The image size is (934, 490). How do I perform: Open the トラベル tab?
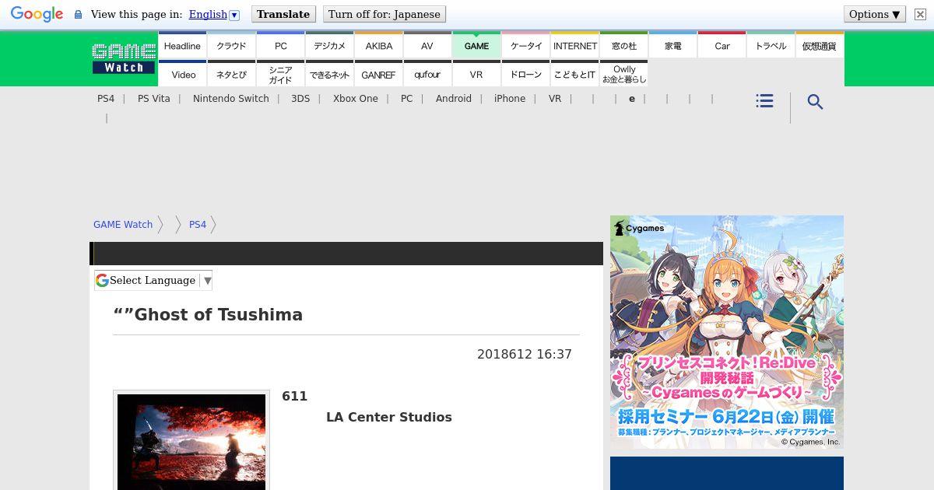771,45
